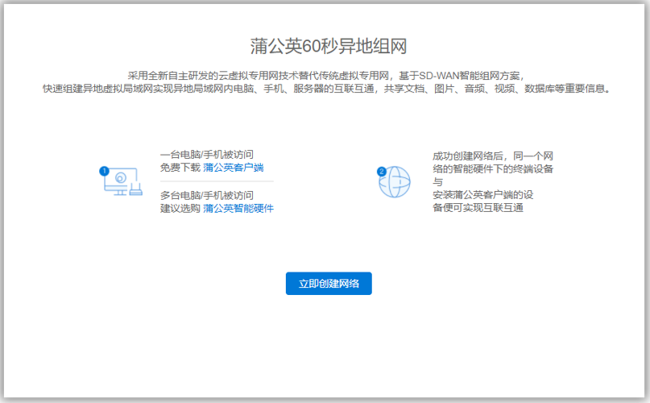Click the text 成功创建网络后，同一个网

point(493,156)
